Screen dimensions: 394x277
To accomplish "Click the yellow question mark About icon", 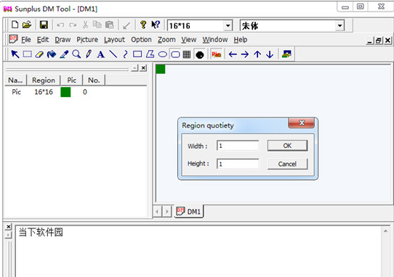I will (x=143, y=25).
